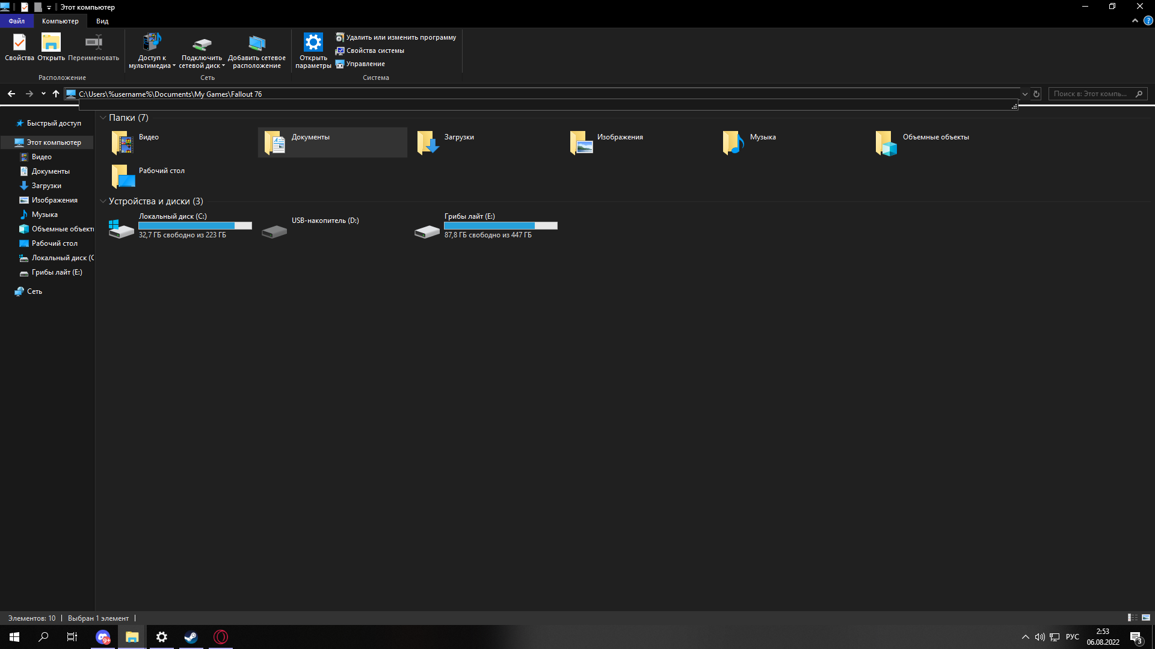Collapse the ribbon with chevron arrow

1135,20
